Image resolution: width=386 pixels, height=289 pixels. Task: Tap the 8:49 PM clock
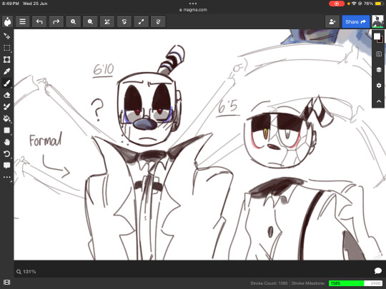point(10,4)
